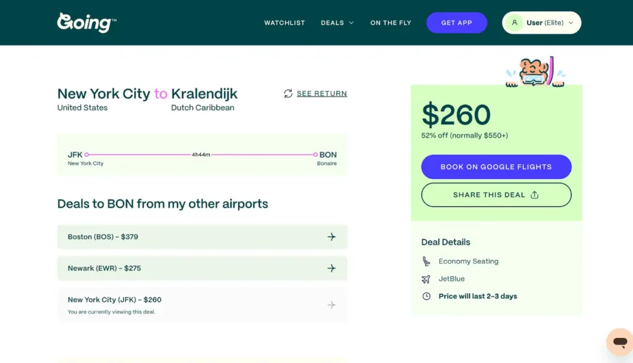Click BOOK ON GOOGLE FLIGHTS
Viewport: 633px width, 363px height.
[x=496, y=167]
